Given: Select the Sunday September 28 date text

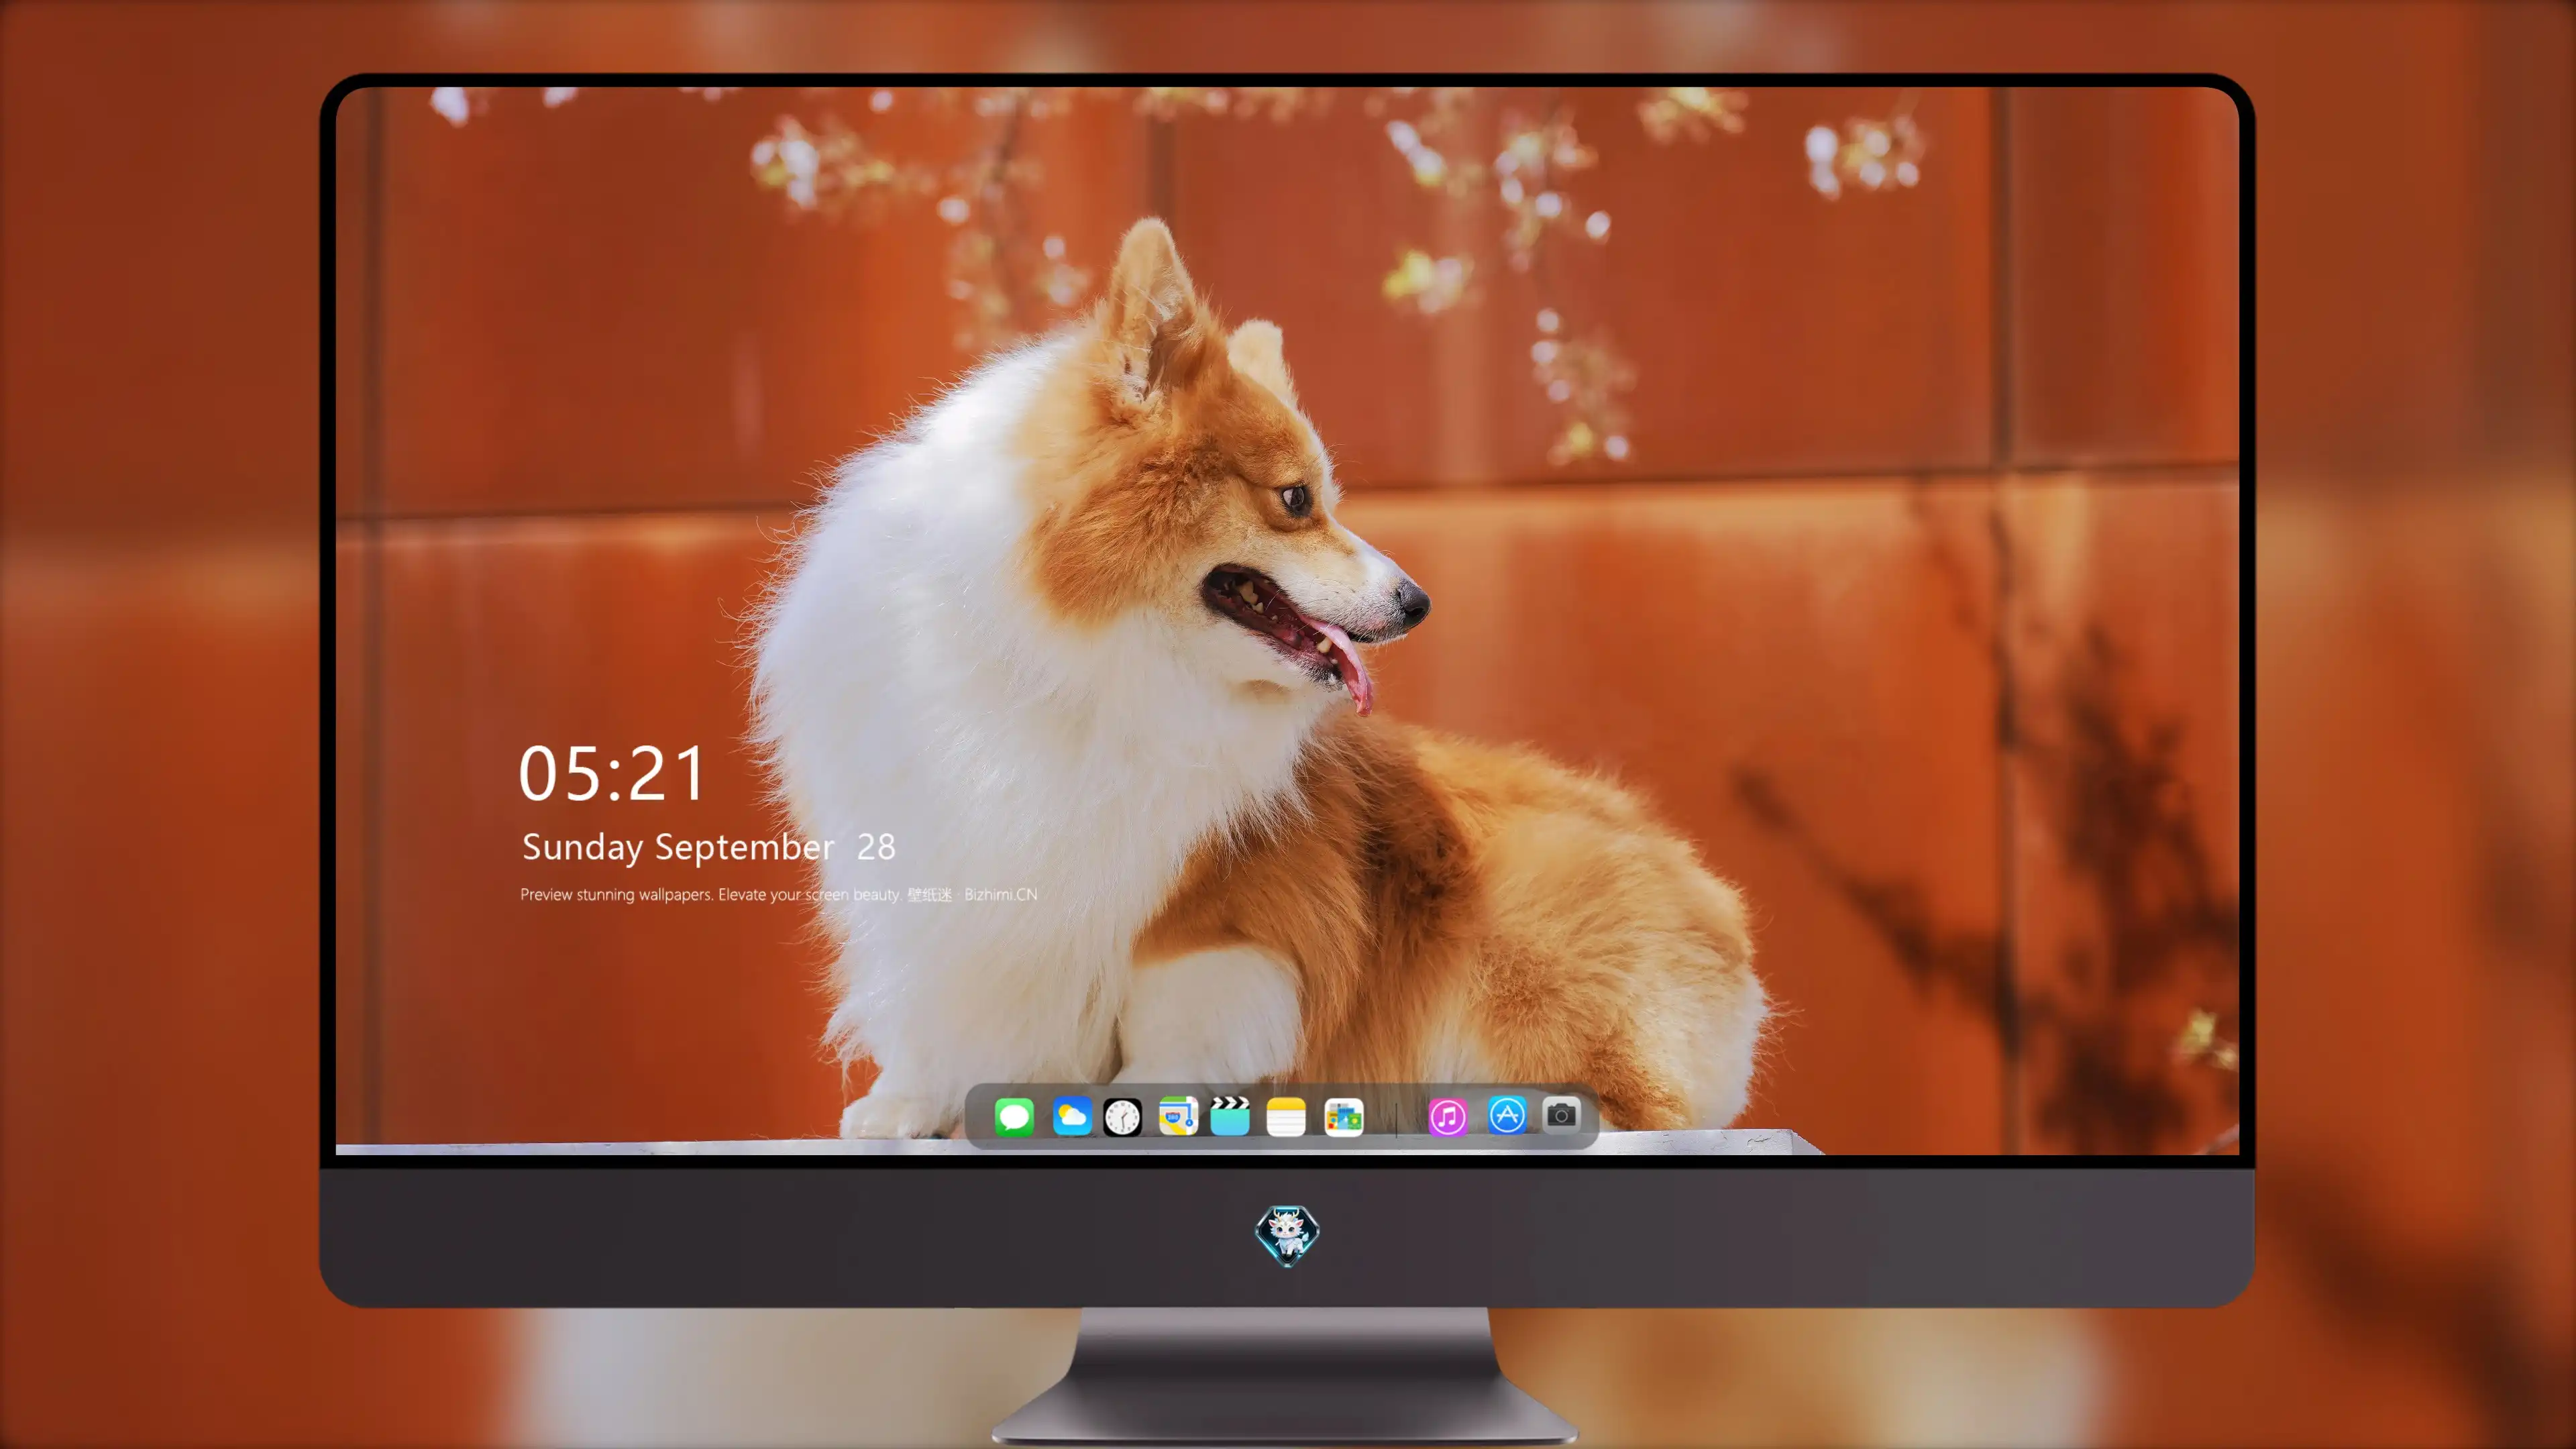Looking at the screenshot, I should 709,848.
